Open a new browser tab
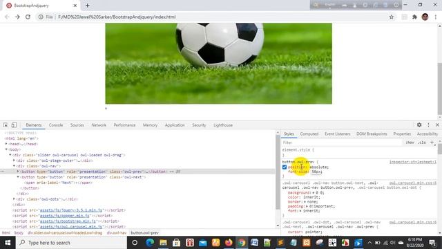Viewport: 442px width, 249px height. click(88, 6)
